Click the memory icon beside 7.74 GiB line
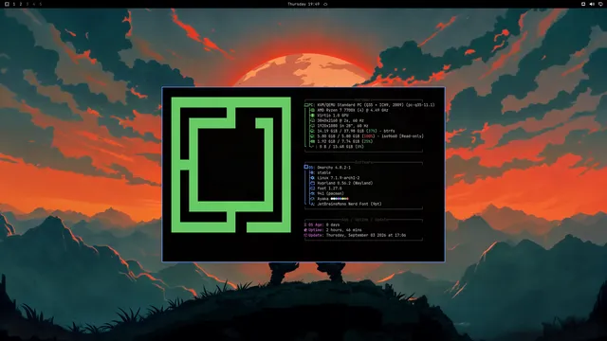This screenshot has height=341, width=607. coord(312,141)
